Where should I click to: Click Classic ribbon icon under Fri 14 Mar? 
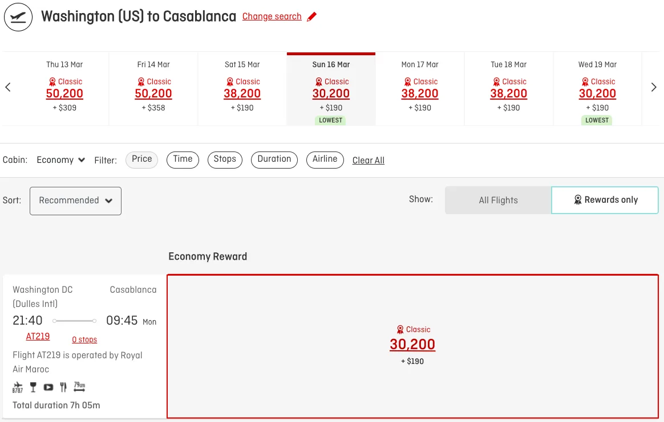[x=141, y=81]
